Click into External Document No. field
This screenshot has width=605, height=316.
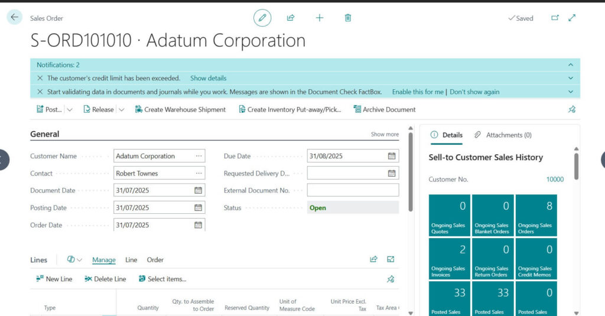353,190
